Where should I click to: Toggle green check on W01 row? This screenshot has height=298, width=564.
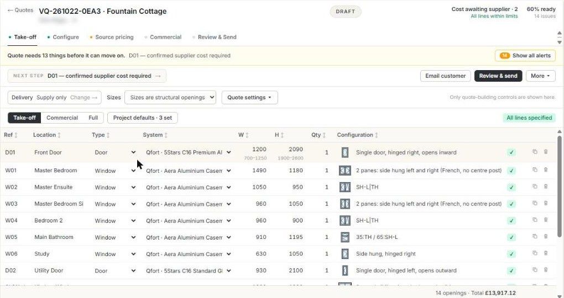511,171
